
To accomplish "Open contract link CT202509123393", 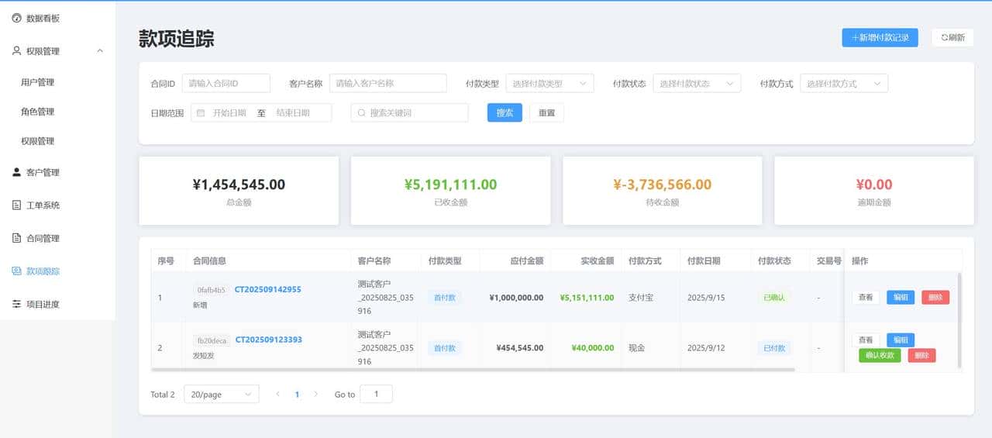I will point(269,340).
